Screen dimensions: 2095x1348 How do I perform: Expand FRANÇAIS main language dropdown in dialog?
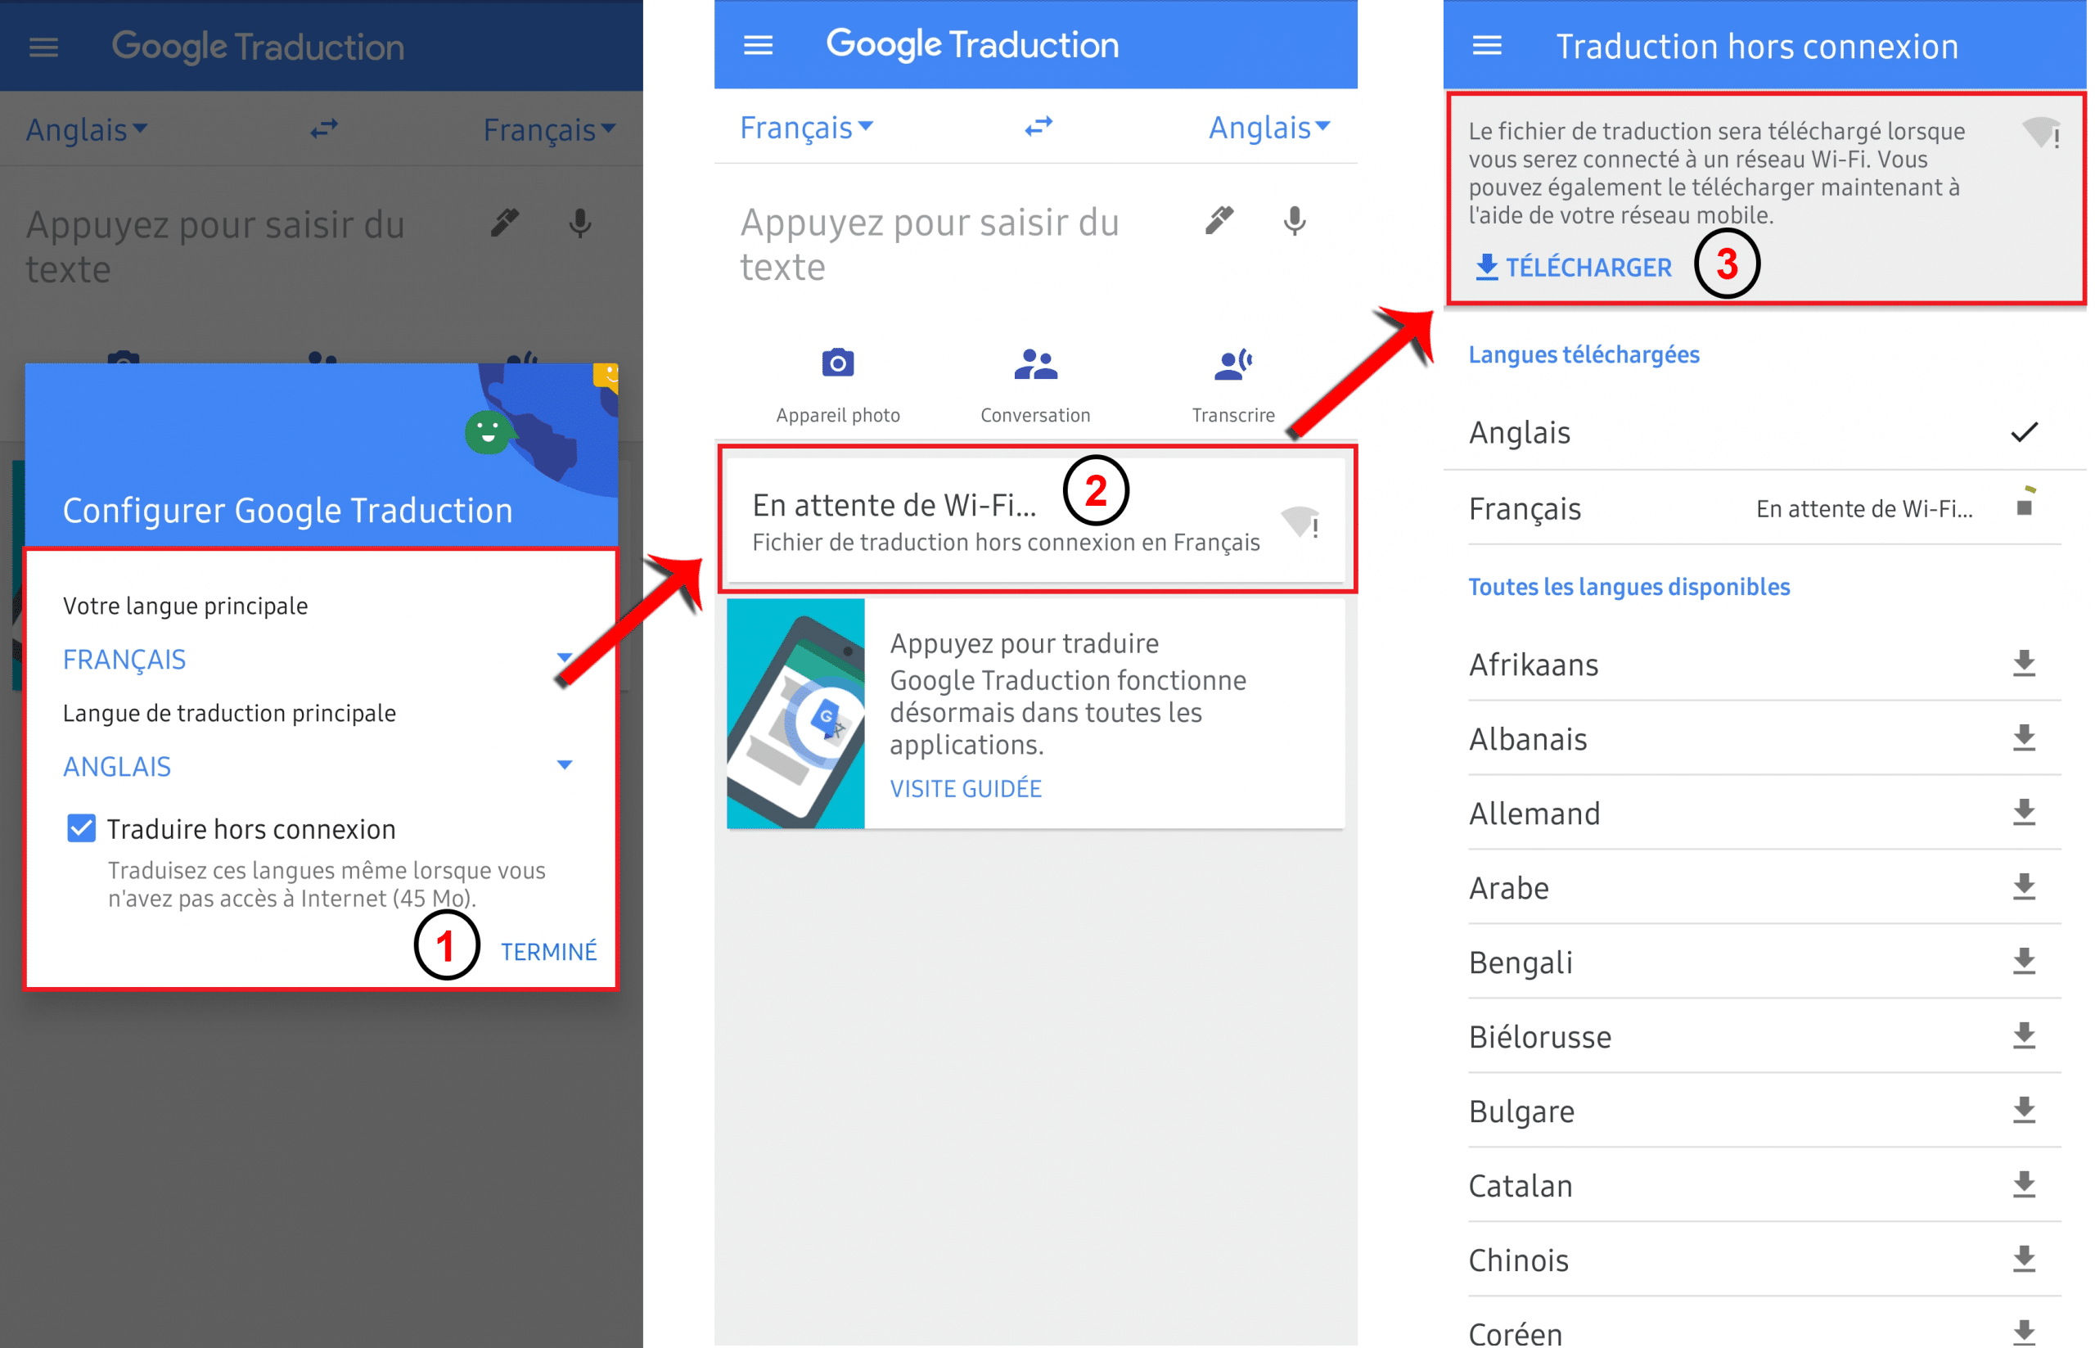[x=318, y=659]
